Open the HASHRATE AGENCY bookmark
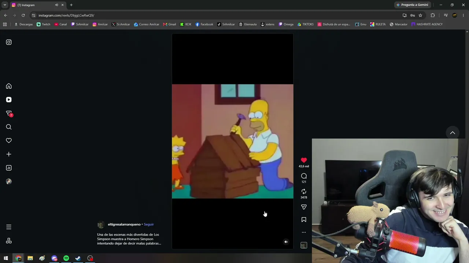The image size is (469, 263). [x=427, y=24]
